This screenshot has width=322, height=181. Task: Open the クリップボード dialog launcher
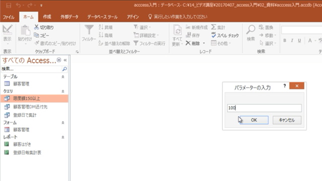77,52
